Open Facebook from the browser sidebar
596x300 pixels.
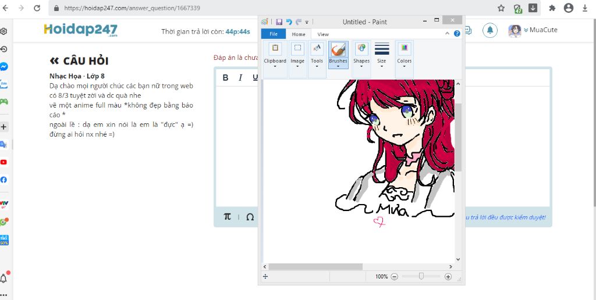(x=4, y=180)
